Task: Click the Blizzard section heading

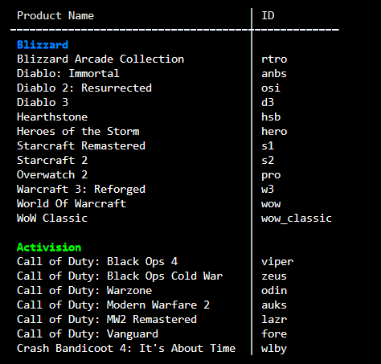Action: [x=43, y=45]
